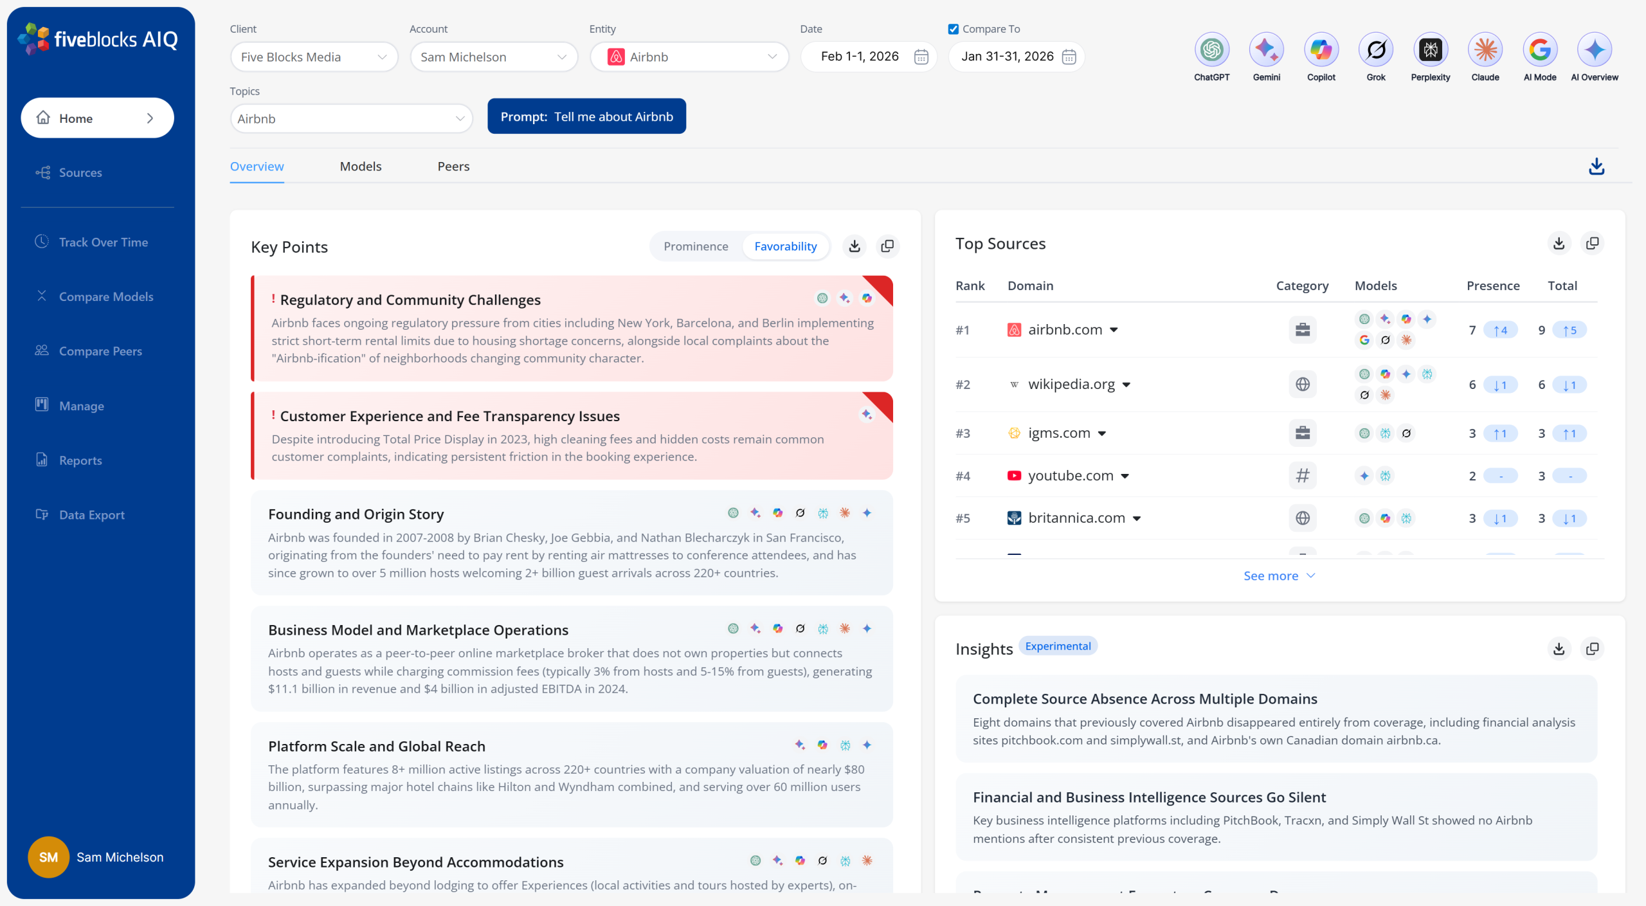Copy the Top Sources table
Image resolution: width=1646 pixels, height=906 pixels.
click(x=1592, y=244)
